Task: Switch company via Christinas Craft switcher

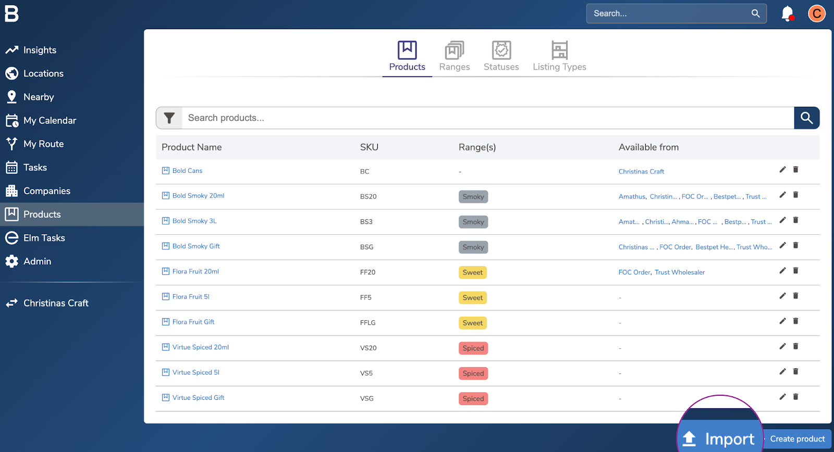Action: coord(56,303)
